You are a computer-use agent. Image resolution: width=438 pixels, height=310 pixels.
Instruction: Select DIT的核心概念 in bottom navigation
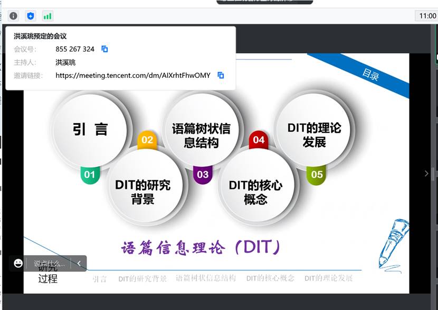(271, 279)
